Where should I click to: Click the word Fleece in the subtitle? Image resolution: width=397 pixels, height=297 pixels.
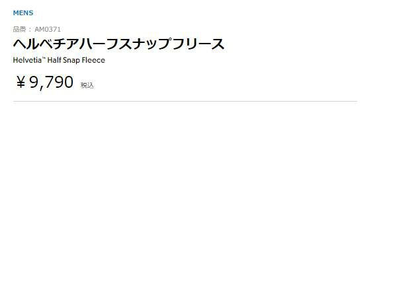click(x=94, y=60)
